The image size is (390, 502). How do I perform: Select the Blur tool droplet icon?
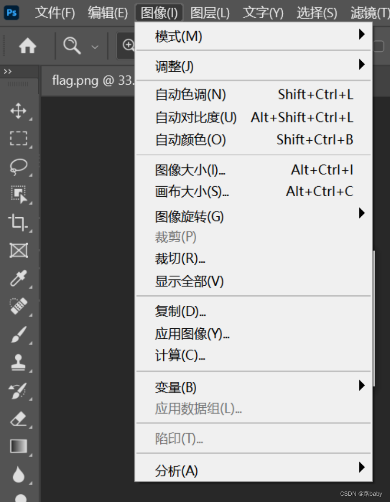19,474
